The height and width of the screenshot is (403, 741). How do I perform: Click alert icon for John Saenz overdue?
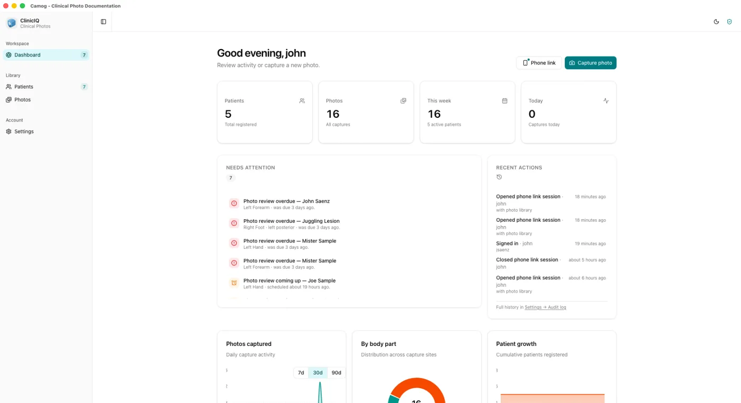(234, 203)
